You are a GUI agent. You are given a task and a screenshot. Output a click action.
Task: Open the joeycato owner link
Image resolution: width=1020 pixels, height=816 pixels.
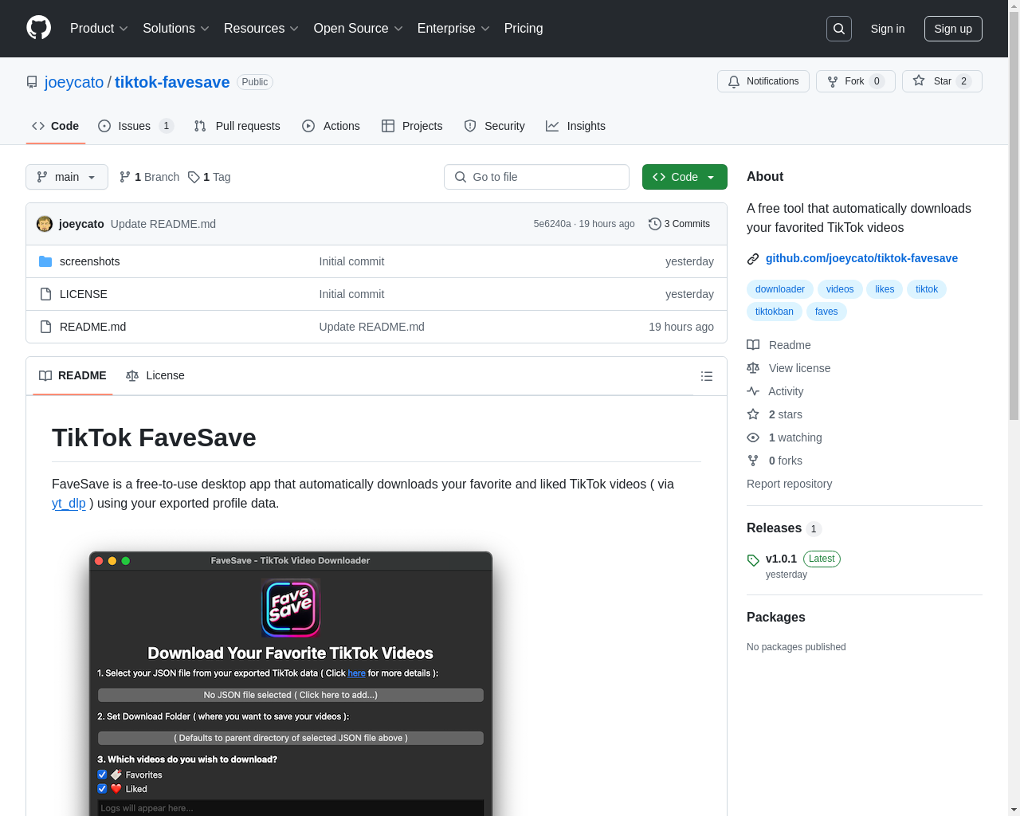(74, 82)
